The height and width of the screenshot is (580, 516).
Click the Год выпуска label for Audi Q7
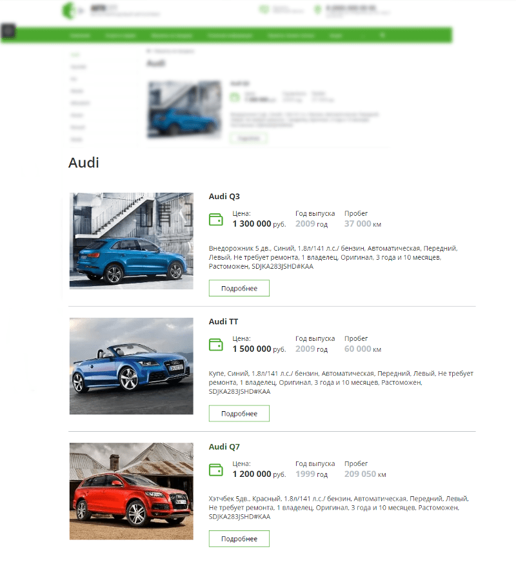315,464
